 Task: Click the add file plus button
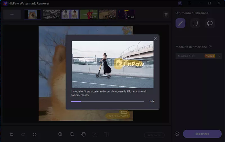12,15
